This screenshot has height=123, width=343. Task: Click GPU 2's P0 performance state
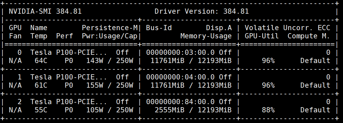pyautogui.click(x=69, y=110)
